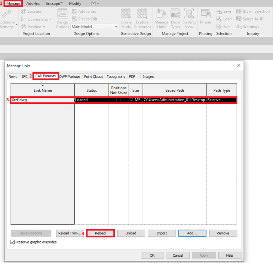Screen dimensions: 273x263
Task: Open the Enscape ribbon tab
Action: (54, 3)
